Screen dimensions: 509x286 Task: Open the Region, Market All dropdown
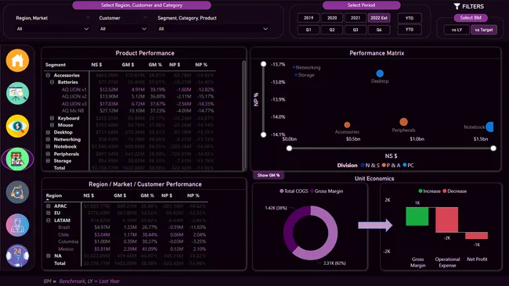click(52, 29)
